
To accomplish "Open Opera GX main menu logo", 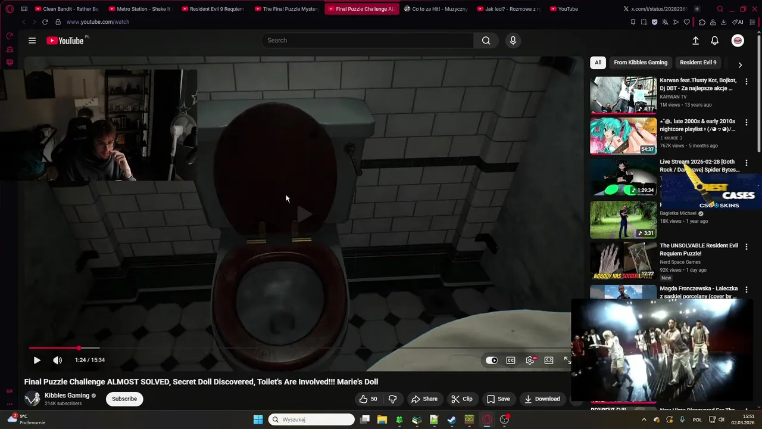I will click(x=10, y=9).
